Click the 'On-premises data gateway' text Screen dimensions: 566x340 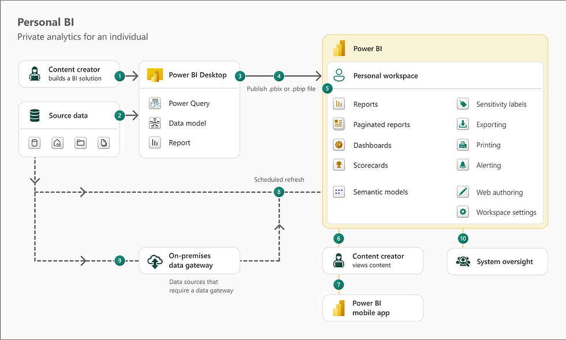tap(191, 260)
